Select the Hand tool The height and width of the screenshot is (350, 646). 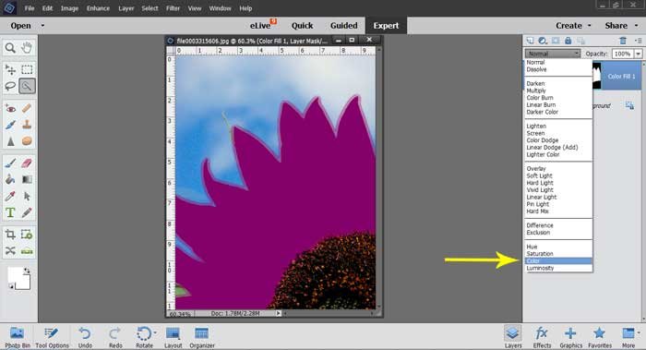(27, 48)
